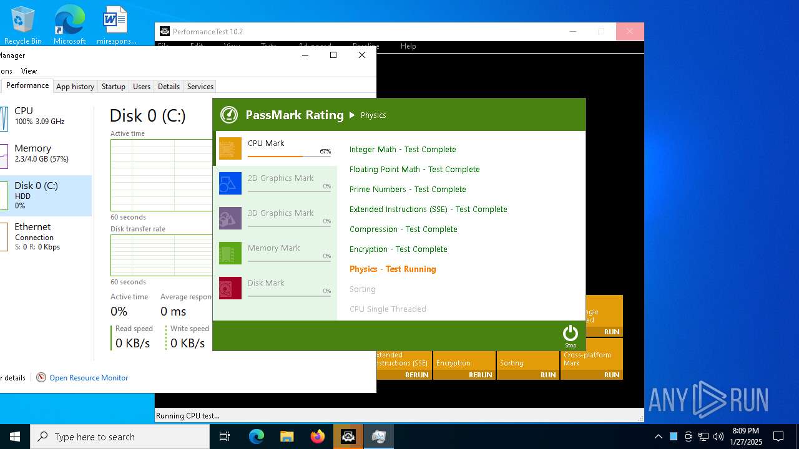The width and height of the screenshot is (799, 449).
Task: Click 'Physics - Test Running' text
Action: (393, 269)
